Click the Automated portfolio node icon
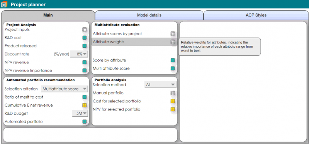The width and height of the screenshot is (309, 144). click(x=84, y=122)
